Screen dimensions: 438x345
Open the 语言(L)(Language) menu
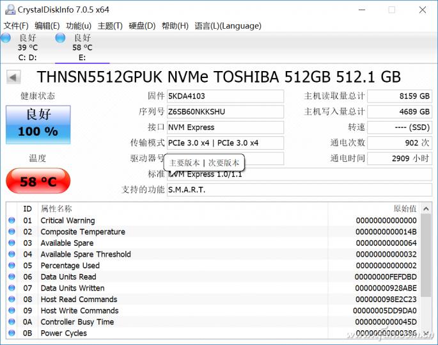[x=228, y=26]
